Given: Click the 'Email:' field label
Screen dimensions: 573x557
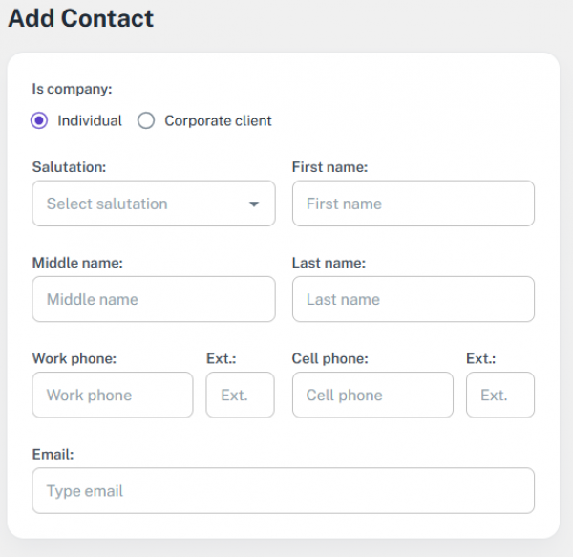Looking at the screenshot, I should click(x=53, y=455).
